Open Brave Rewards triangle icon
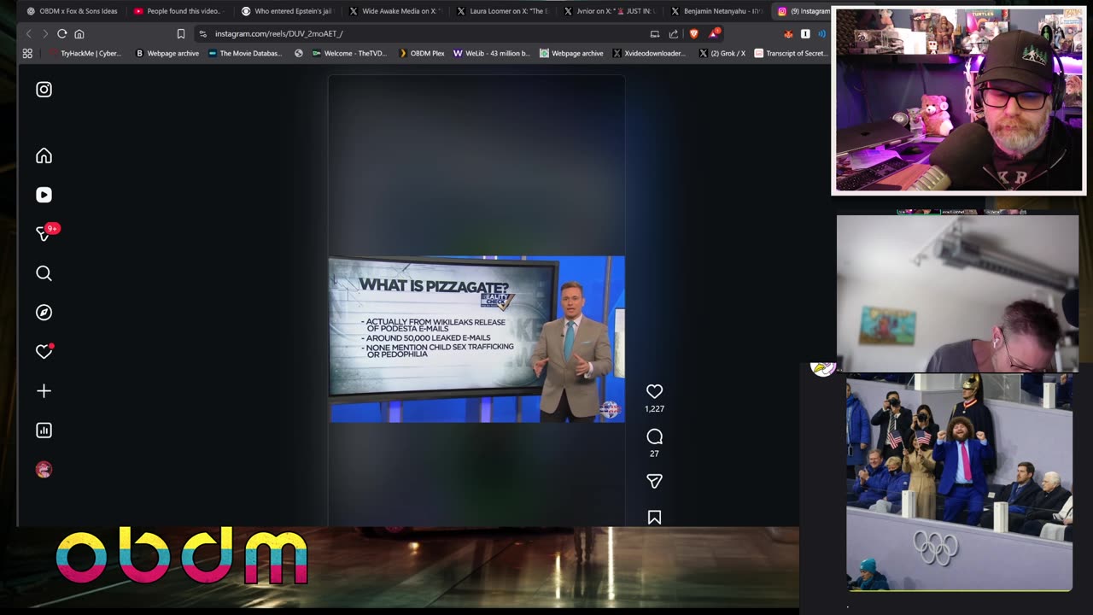1093x615 pixels. tap(714, 33)
